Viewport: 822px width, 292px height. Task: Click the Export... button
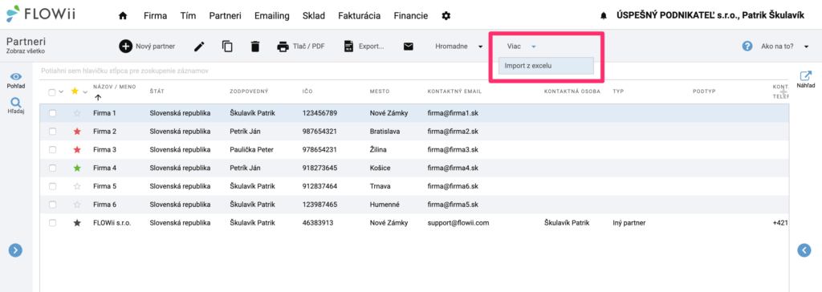point(364,47)
